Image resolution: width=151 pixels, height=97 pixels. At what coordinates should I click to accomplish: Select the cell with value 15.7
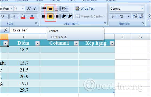click(x=24, y=63)
